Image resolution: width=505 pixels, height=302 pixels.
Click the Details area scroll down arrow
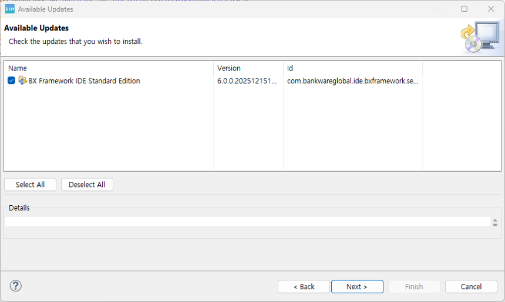495,225
